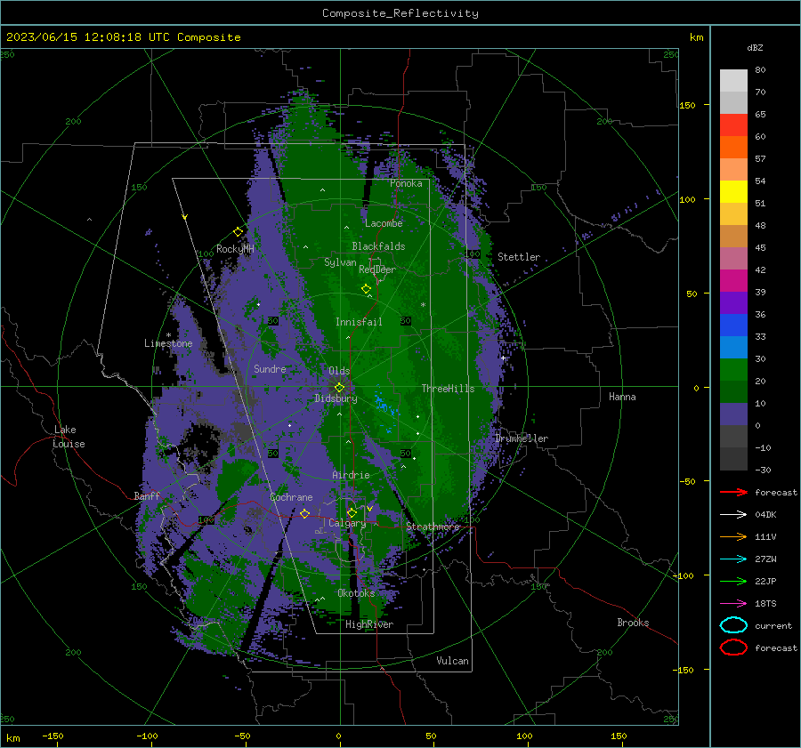This screenshot has width=801, height=748.
Task: Select the yellow 51-54 dBZ swatch
Action: click(x=733, y=191)
